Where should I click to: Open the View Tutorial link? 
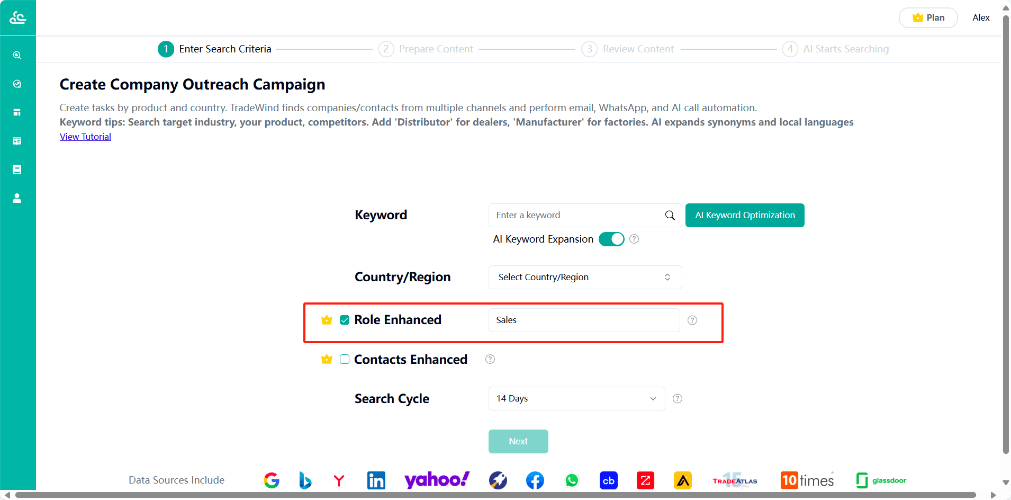click(85, 137)
